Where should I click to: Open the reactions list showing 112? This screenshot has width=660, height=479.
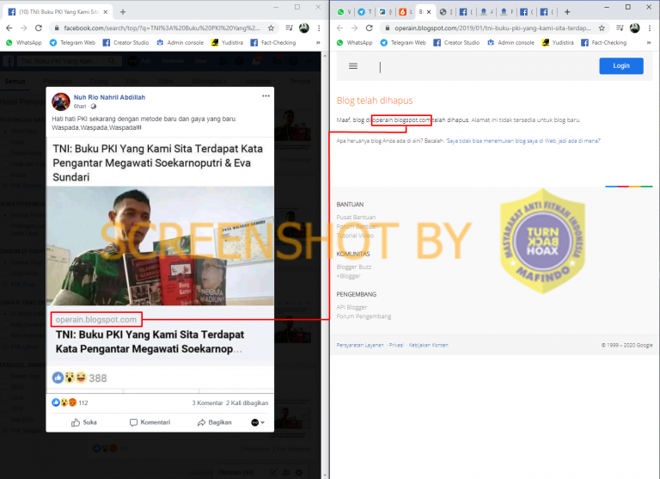70,402
